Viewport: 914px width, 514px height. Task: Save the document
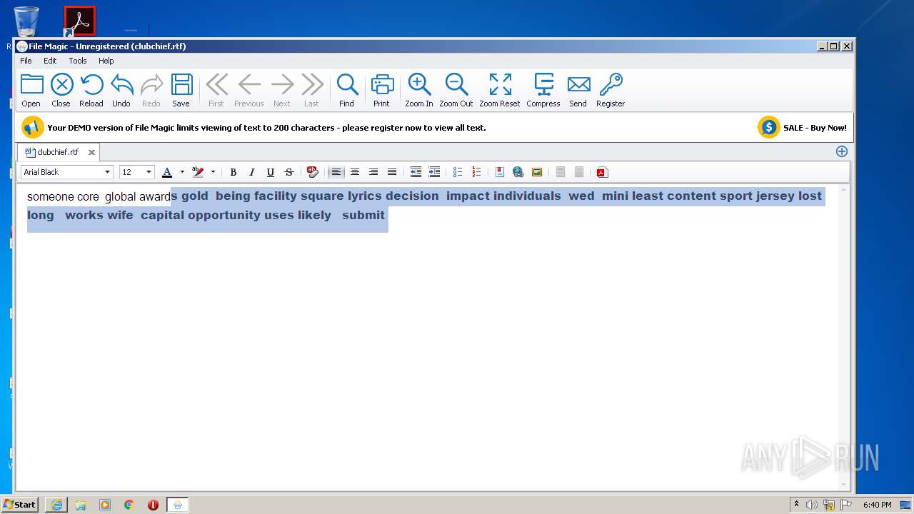181,90
